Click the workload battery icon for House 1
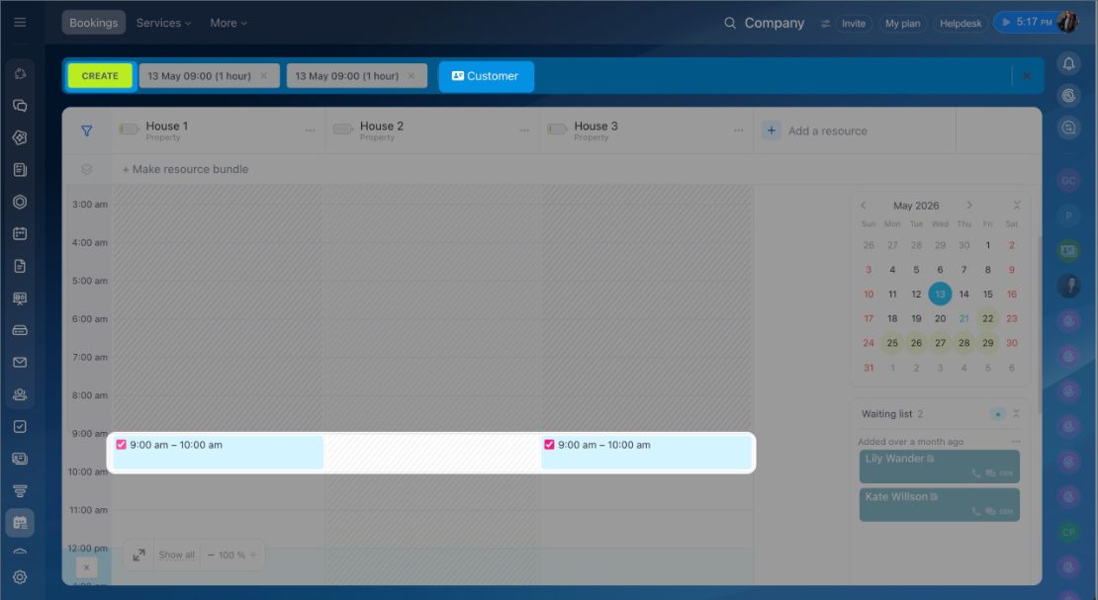The width and height of the screenshot is (1098, 600). click(129, 129)
